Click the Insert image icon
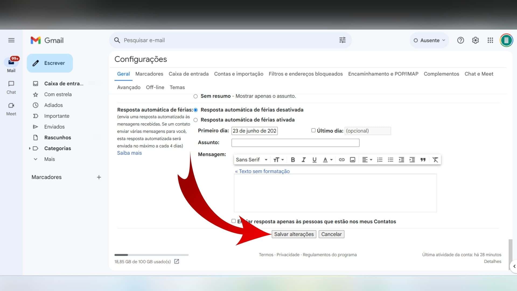Viewport: 517px width, 291px height. (352, 160)
